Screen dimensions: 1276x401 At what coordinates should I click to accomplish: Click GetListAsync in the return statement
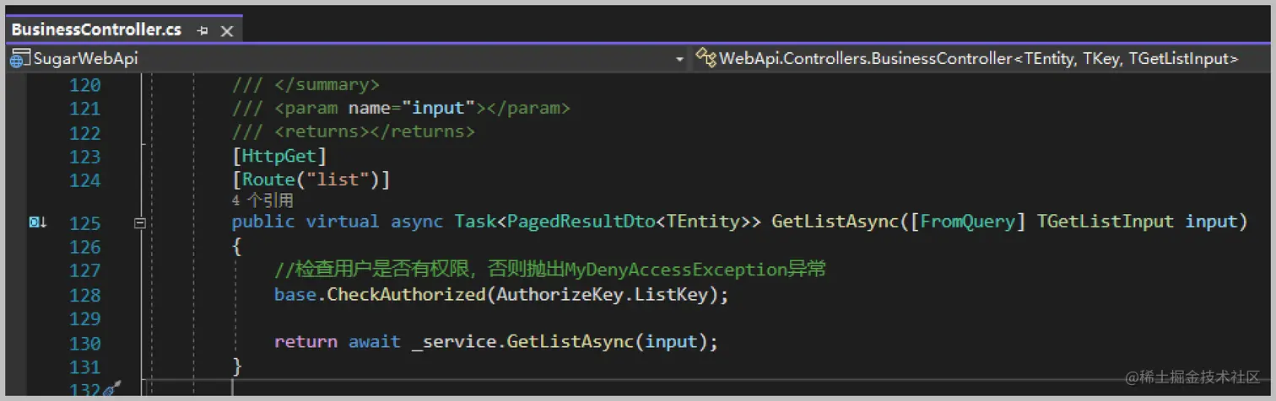click(x=570, y=342)
